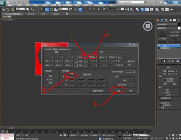Image resolution: width=181 pixels, height=140 pixels.
Task: Select the Move tool in main toolbar
Action: click(x=47, y=9)
